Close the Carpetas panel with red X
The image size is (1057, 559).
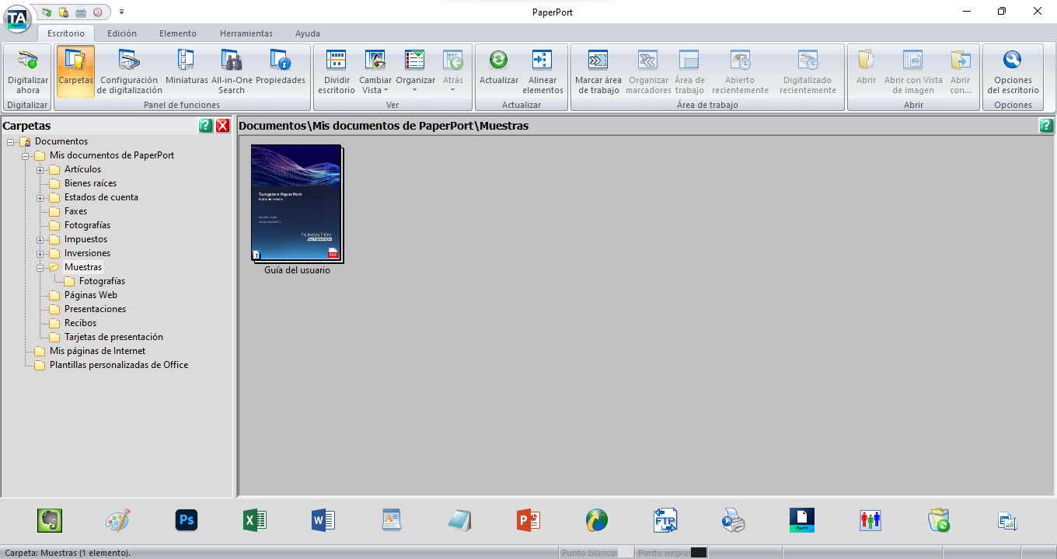(x=223, y=126)
